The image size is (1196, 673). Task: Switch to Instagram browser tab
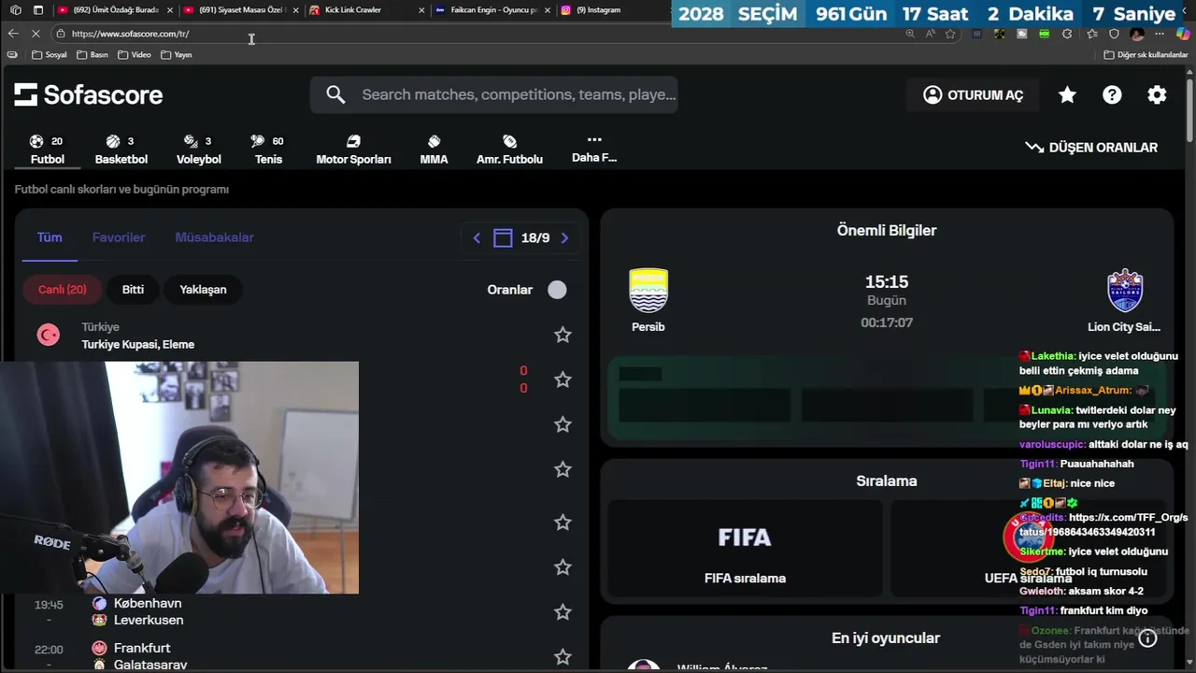[x=612, y=10]
